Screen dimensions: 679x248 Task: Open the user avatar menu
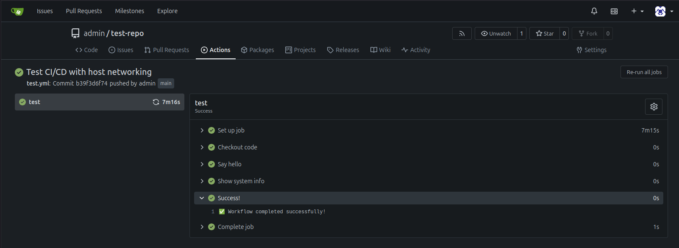664,11
